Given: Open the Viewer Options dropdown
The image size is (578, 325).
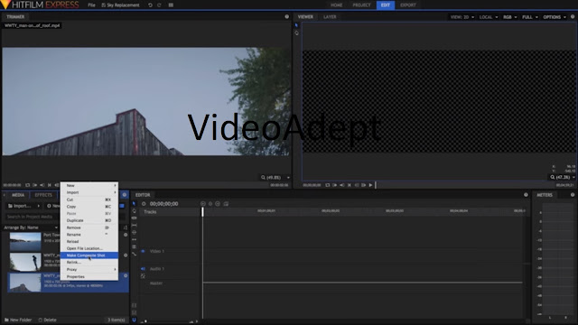Looking at the screenshot, I should click(x=555, y=17).
